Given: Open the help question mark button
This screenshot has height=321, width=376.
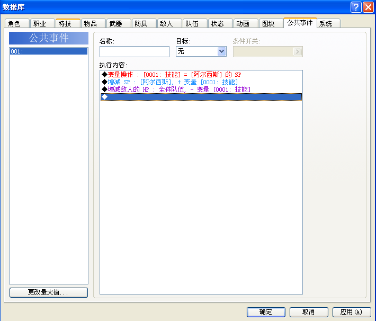Looking at the screenshot, I should click(x=356, y=7).
